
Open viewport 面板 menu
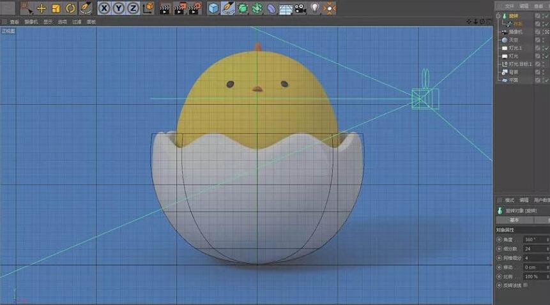point(91,22)
